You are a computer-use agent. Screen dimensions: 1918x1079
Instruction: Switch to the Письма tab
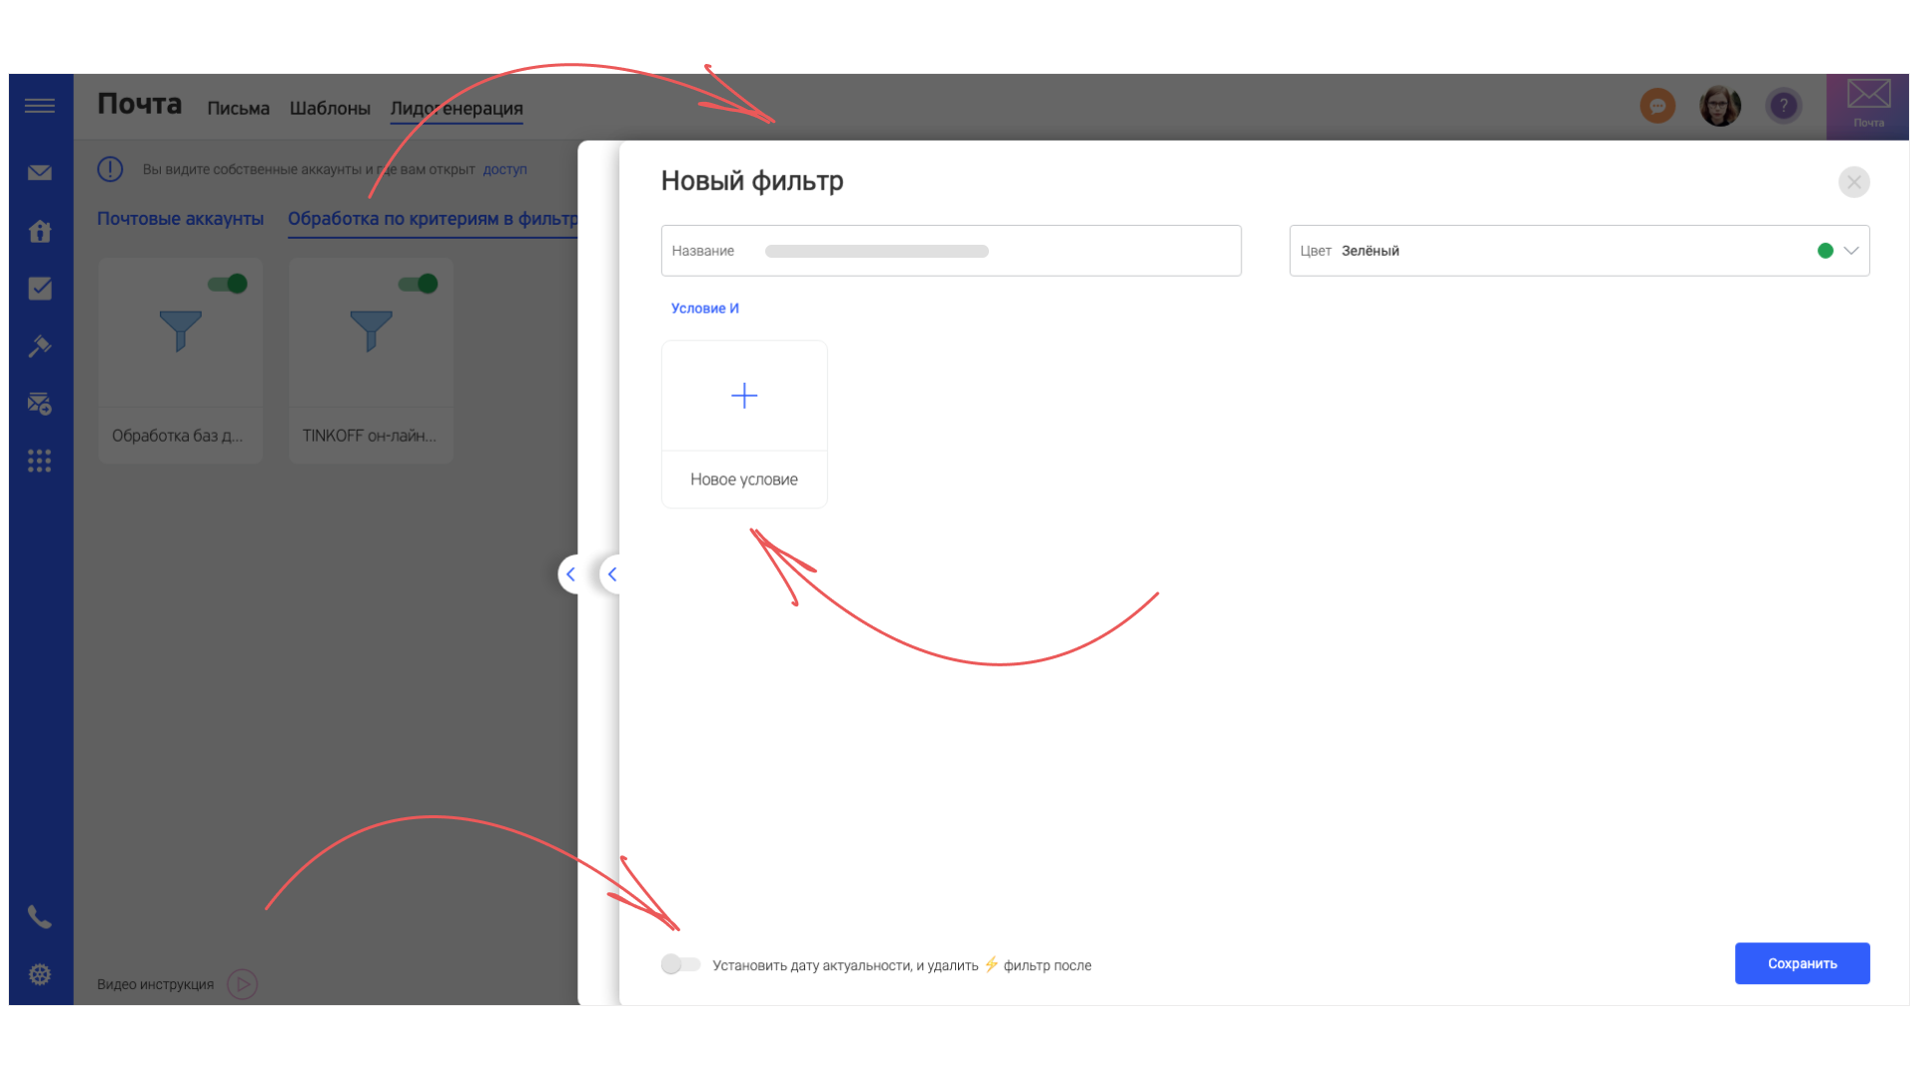[x=239, y=108]
